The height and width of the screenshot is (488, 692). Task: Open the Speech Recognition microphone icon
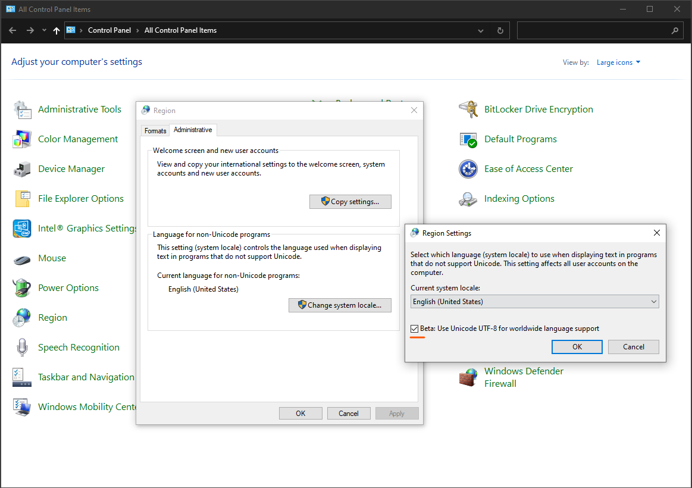click(x=22, y=348)
